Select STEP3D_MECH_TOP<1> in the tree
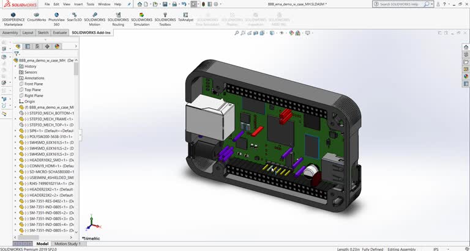The image size is (470, 251). coord(47,125)
